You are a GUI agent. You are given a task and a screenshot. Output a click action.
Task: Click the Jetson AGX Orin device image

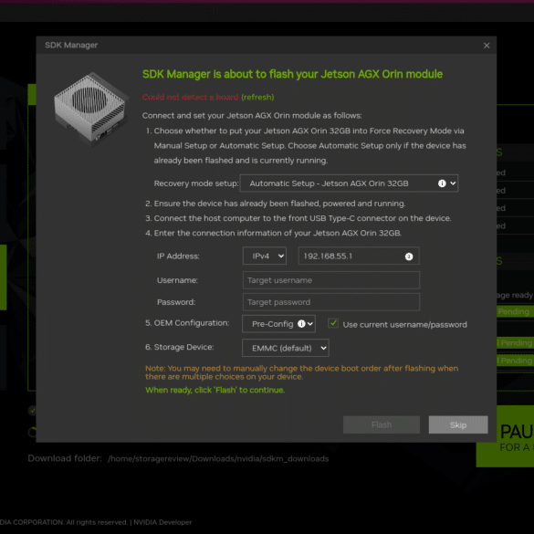(91, 109)
